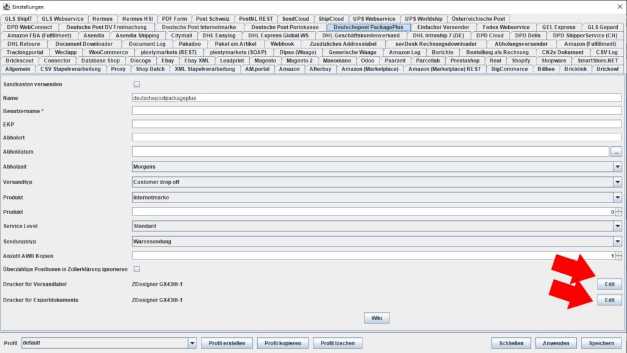Enable the Sandkasten verwenden checkbox
The height and width of the screenshot is (353, 627).
point(137,84)
